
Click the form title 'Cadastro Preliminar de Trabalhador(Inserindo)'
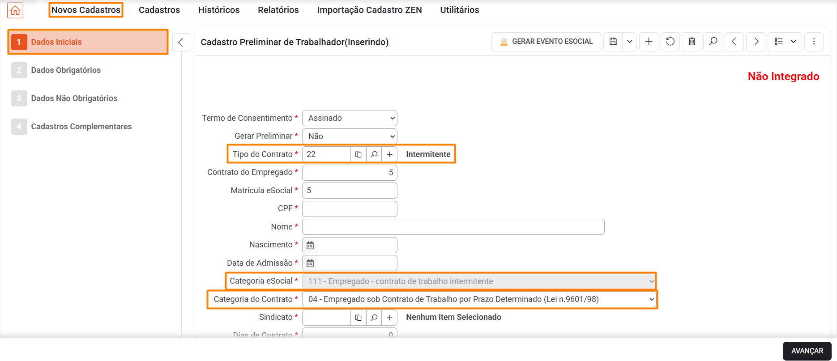pyautogui.click(x=295, y=42)
